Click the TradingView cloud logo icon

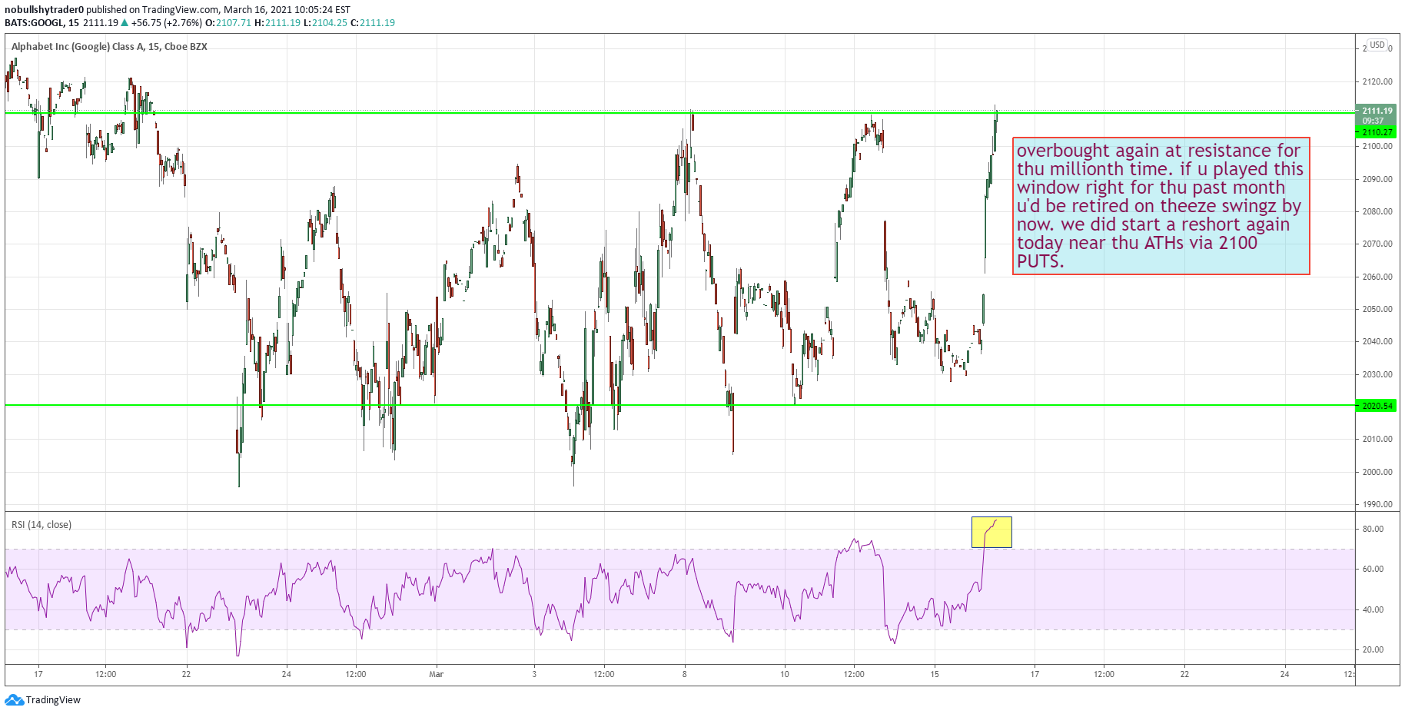[14, 700]
